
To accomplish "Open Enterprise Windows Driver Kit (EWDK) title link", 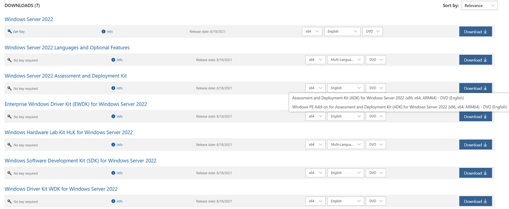I will (x=76, y=104).
